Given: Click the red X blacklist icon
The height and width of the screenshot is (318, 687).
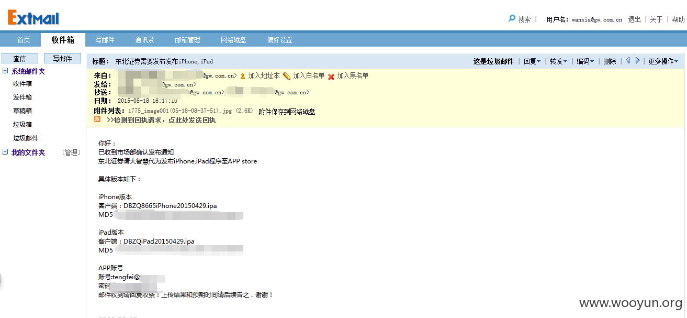Looking at the screenshot, I should point(331,76).
